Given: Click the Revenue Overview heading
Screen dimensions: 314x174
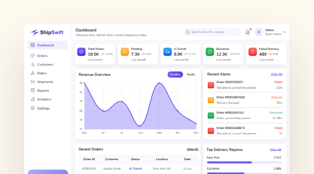Looking at the screenshot, I should (x=95, y=74).
